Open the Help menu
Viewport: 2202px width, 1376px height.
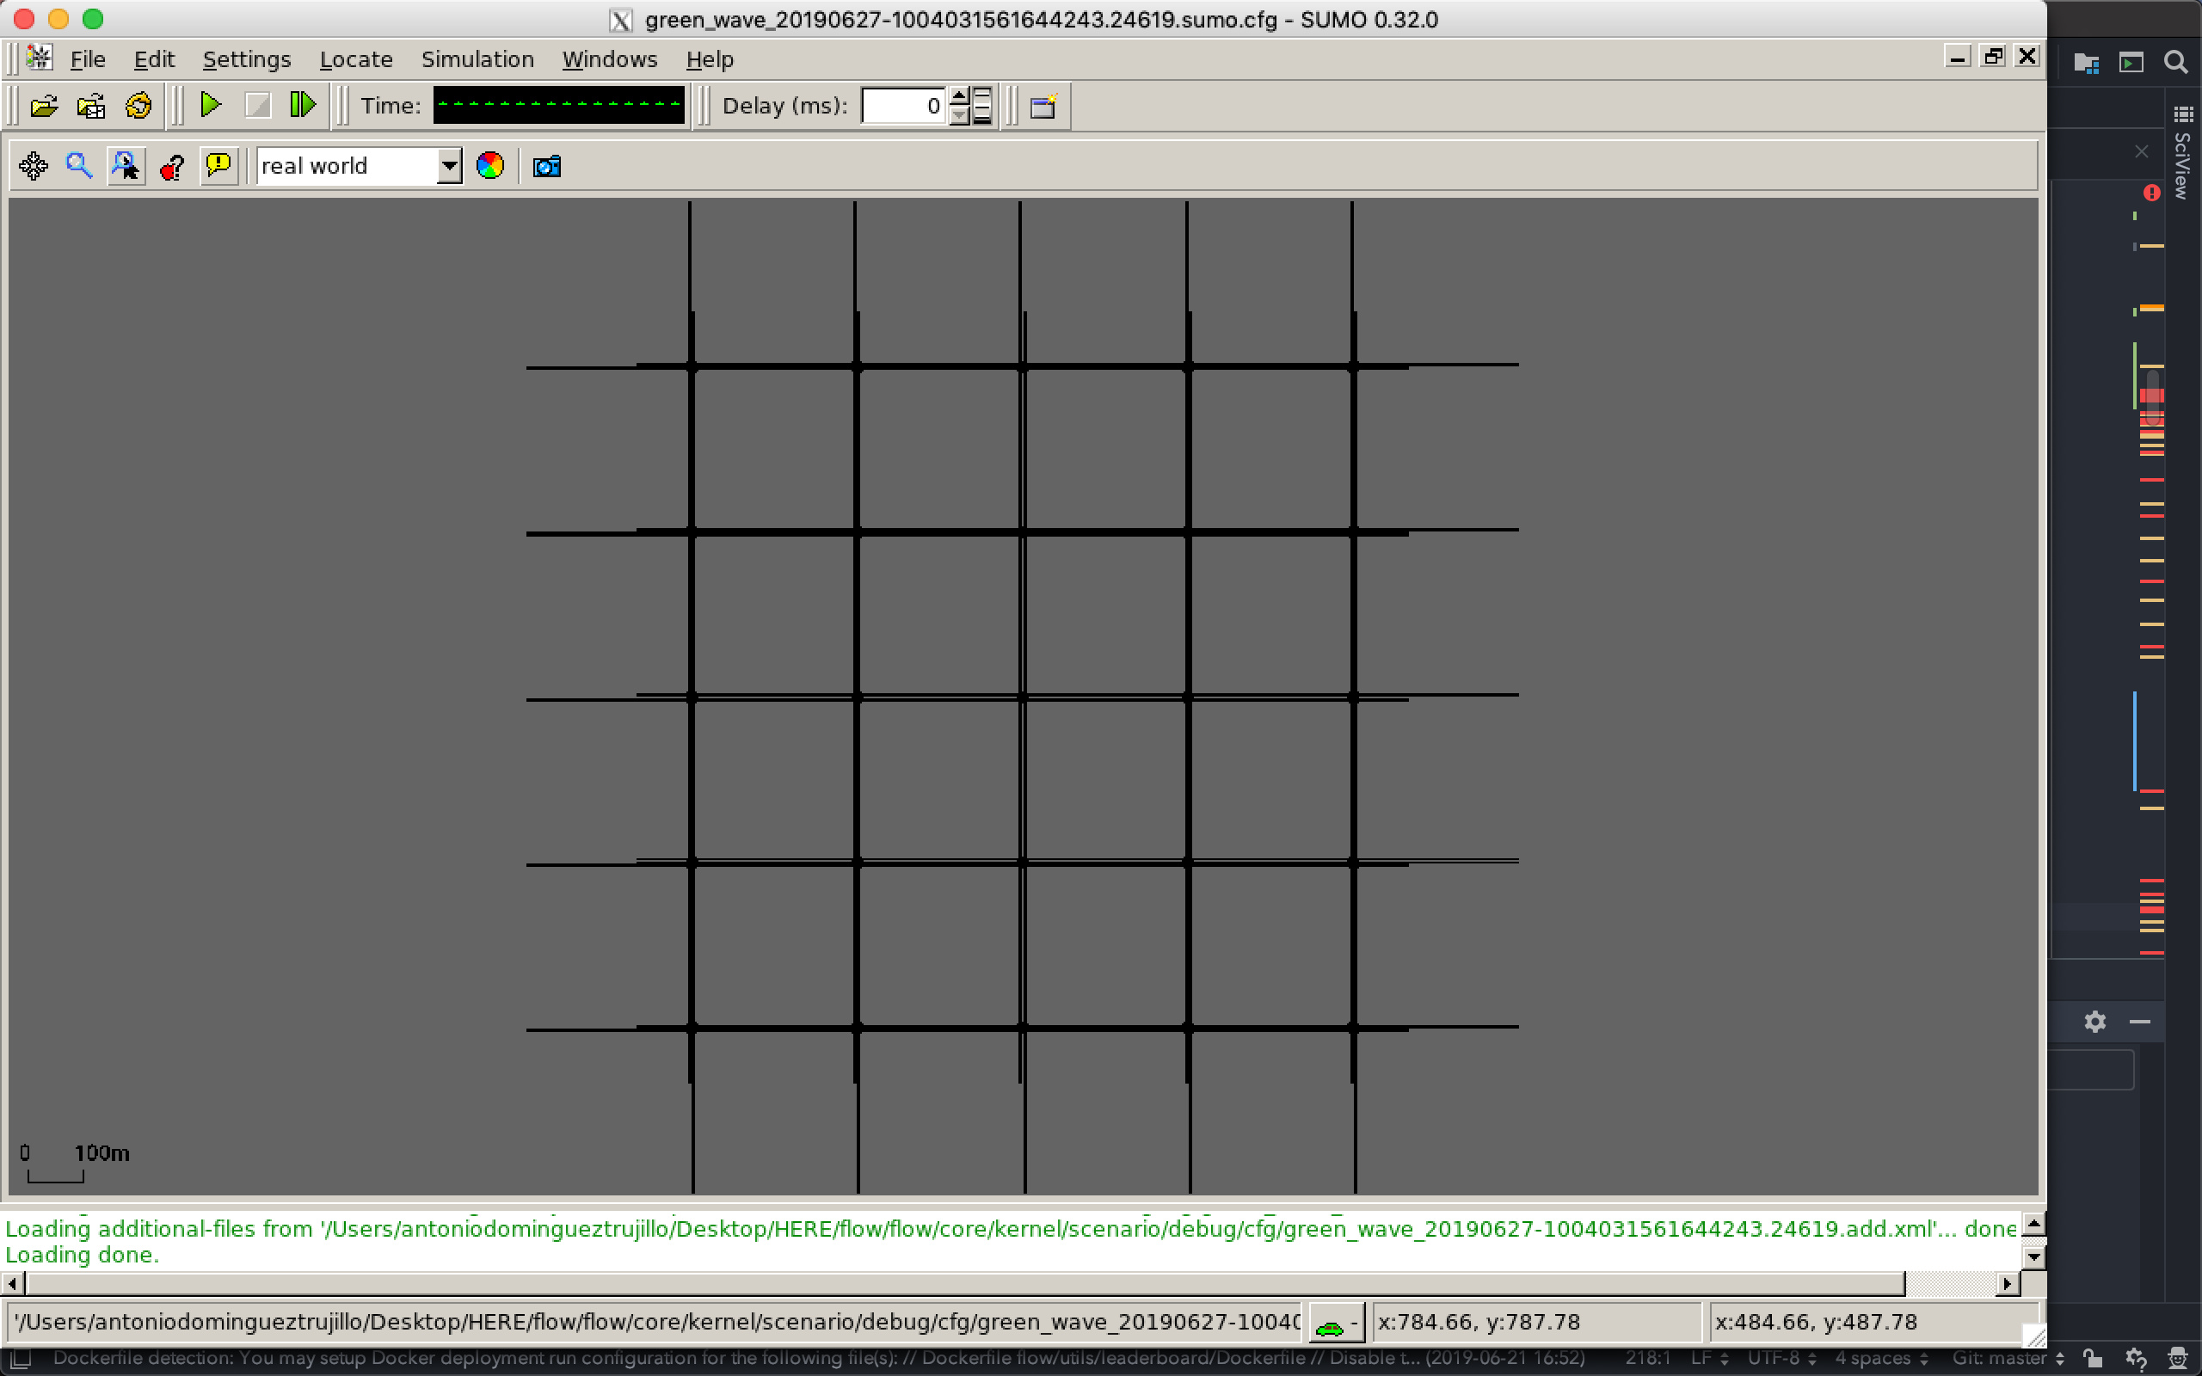(x=710, y=59)
